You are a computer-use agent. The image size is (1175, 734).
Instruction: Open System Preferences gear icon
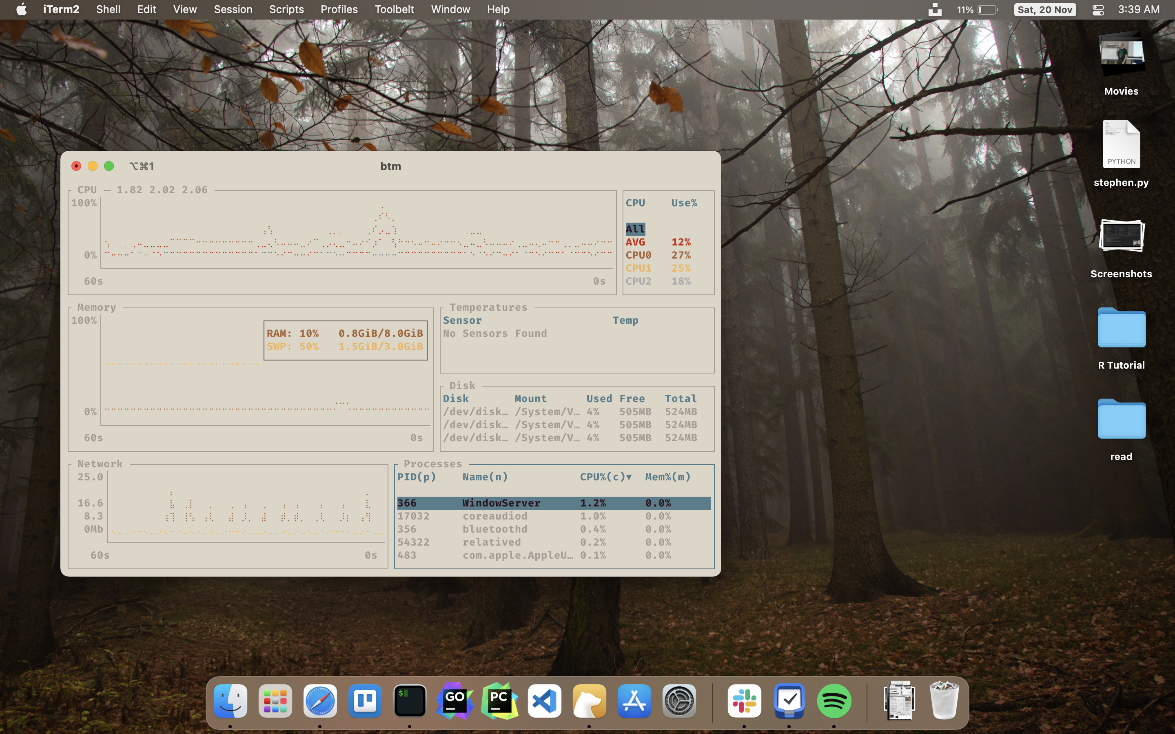[679, 701]
